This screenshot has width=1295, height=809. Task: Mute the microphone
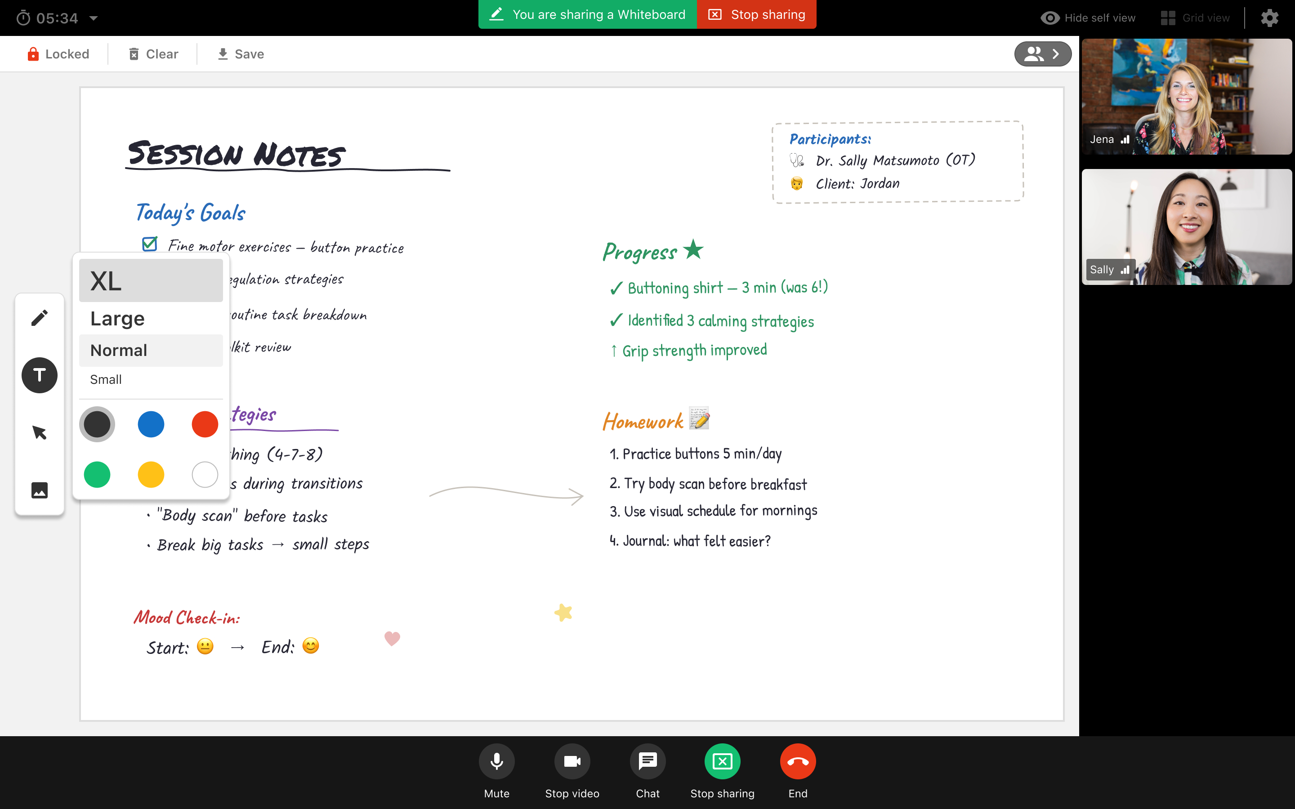(496, 761)
